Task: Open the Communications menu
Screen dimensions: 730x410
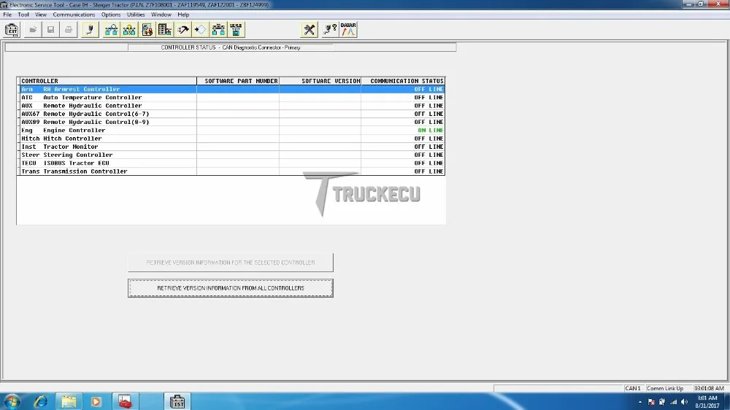Action: click(74, 15)
